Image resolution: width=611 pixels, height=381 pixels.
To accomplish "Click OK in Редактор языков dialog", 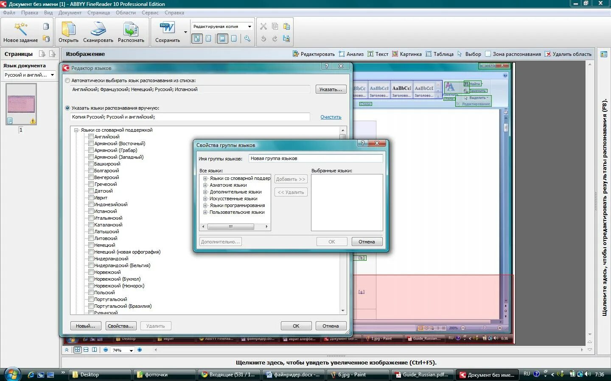I will 296,326.
